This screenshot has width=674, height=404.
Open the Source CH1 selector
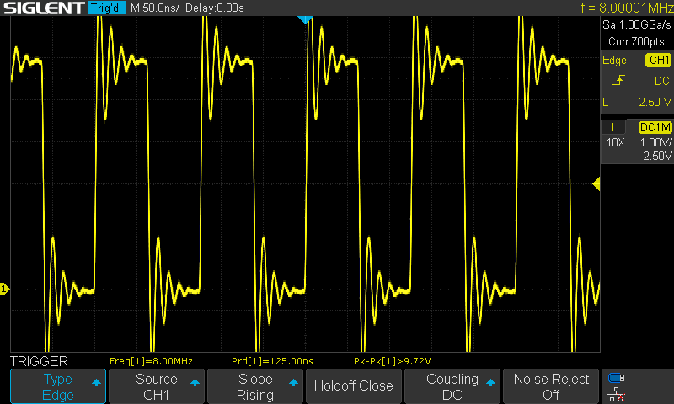point(157,386)
